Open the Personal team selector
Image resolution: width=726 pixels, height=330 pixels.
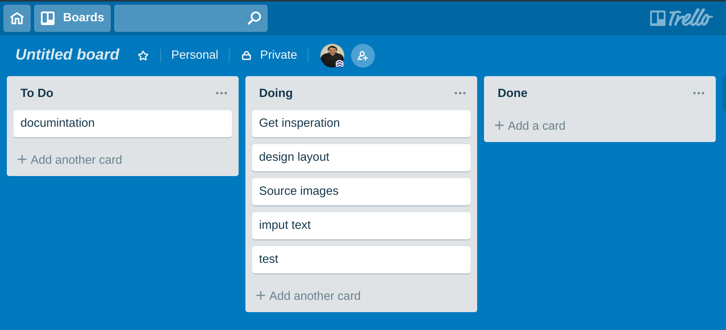coord(195,55)
